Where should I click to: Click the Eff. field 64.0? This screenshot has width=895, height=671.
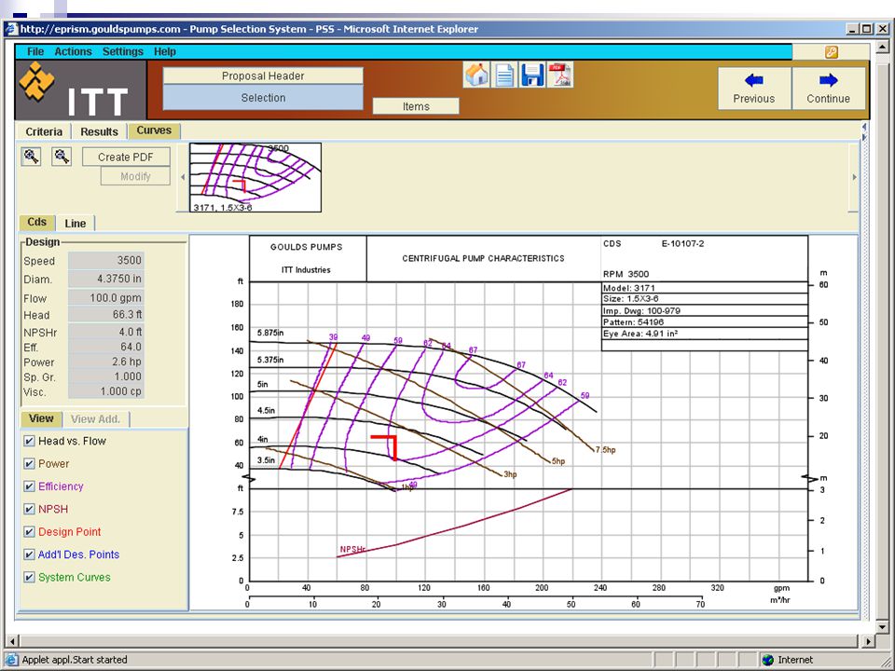[x=106, y=347]
